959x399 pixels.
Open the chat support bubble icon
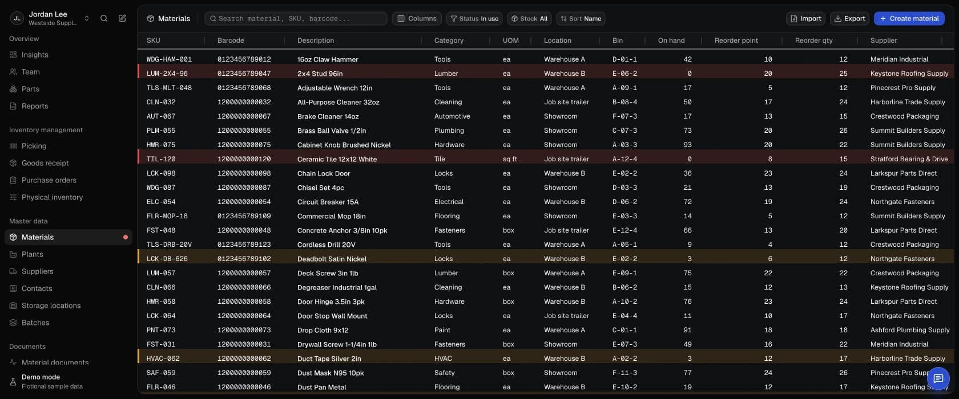(938, 378)
